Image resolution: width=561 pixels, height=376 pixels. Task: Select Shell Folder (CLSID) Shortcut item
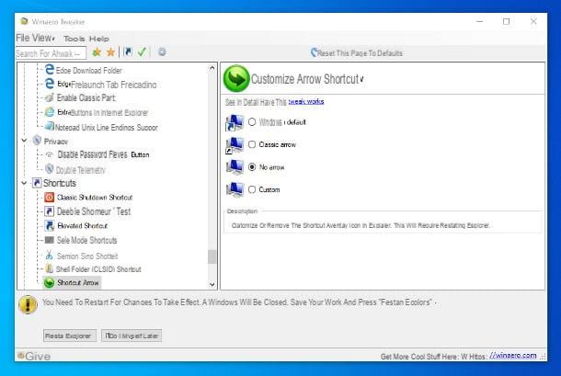click(98, 269)
